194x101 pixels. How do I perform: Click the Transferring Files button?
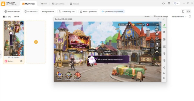pyautogui.click(x=67, y=12)
